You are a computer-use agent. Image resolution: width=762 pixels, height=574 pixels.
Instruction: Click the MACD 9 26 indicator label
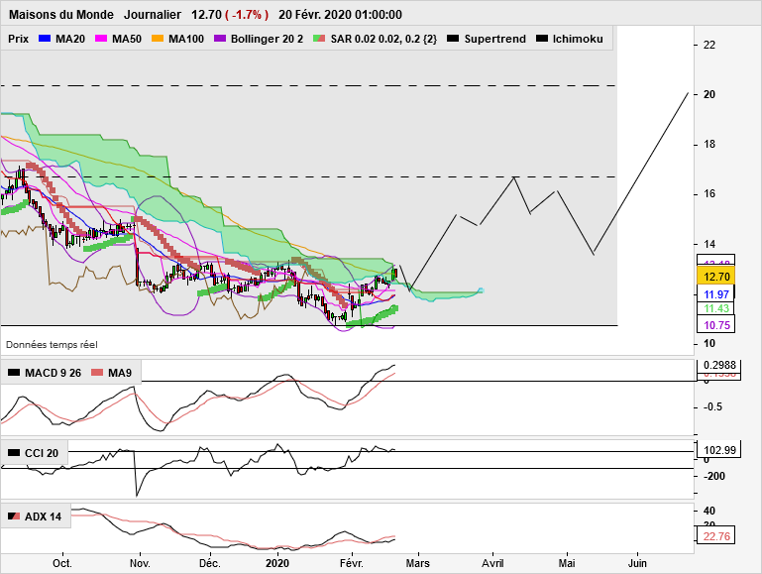pos(53,373)
